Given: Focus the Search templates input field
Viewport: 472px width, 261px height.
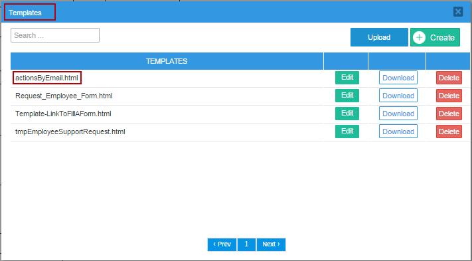Looking at the screenshot, I should 55,35.
